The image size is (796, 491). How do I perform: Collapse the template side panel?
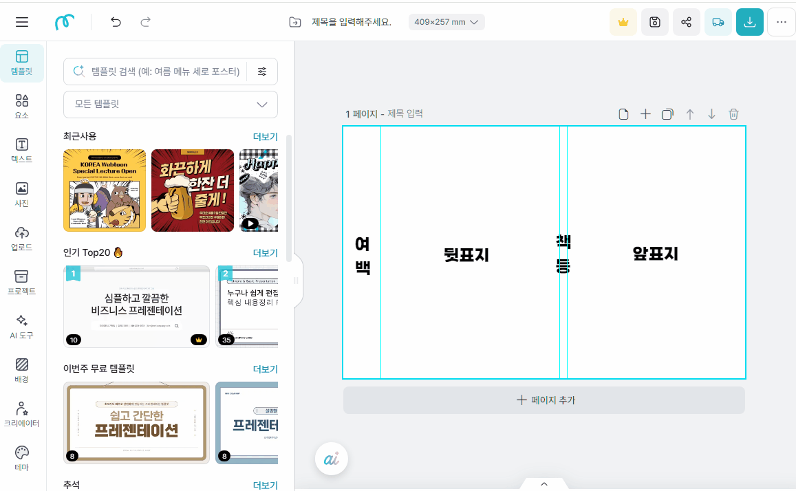click(x=296, y=280)
